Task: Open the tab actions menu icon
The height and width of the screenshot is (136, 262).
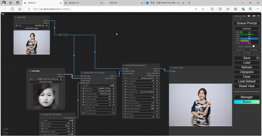Action: [x=18, y=3]
